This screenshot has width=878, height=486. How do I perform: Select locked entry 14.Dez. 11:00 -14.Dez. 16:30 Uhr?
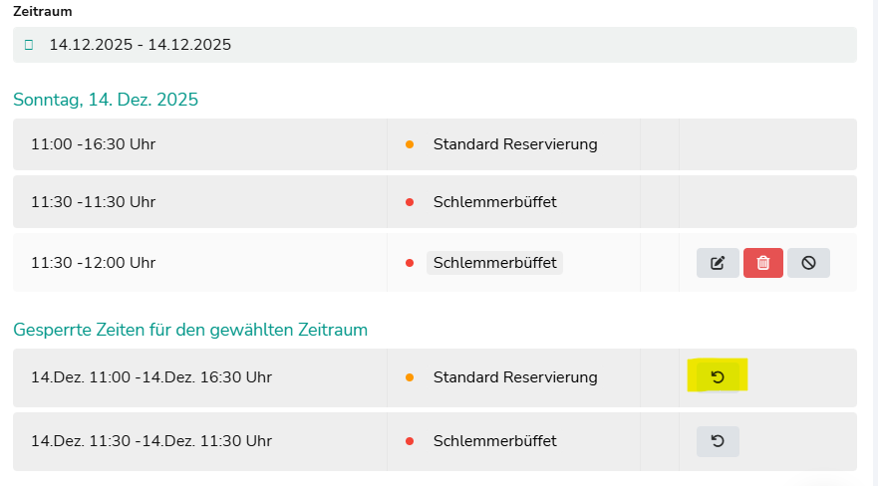pyautogui.click(x=151, y=377)
